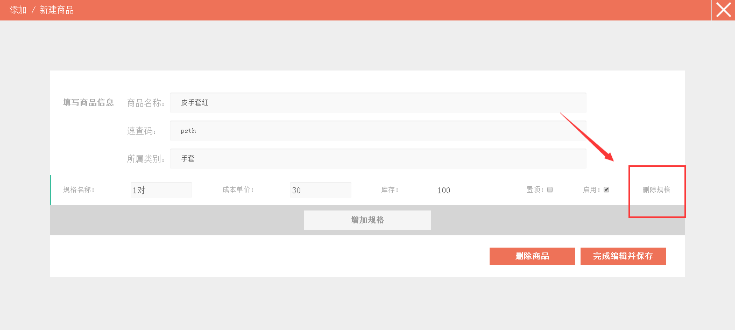Screen dimensions: 735x330
Task: Close the 新建商品 dialog with the X
Action: click(723, 10)
